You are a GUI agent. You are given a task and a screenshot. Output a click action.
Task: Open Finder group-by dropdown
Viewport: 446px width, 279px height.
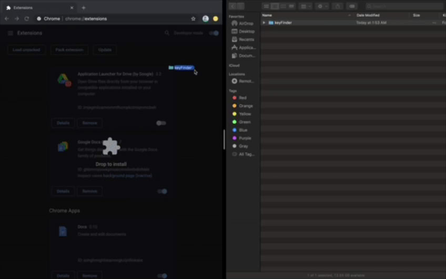[306, 6]
